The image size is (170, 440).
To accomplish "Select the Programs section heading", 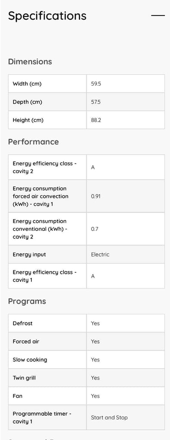I will 27,301.
